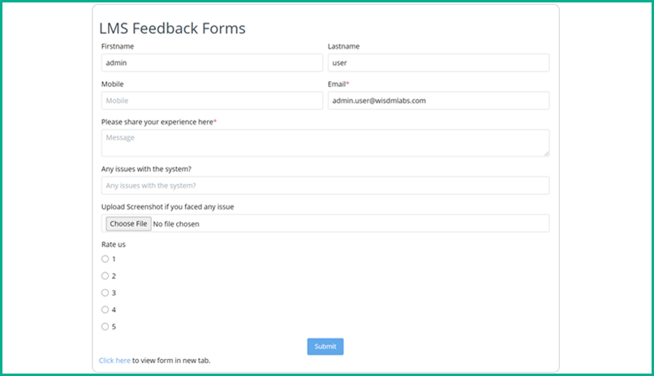This screenshot has width=654, height=376.
Task: Submit the feedback form
Action: pos(325,347)
